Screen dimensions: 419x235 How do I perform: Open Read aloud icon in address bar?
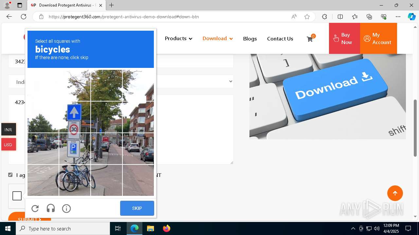point(294,17)
